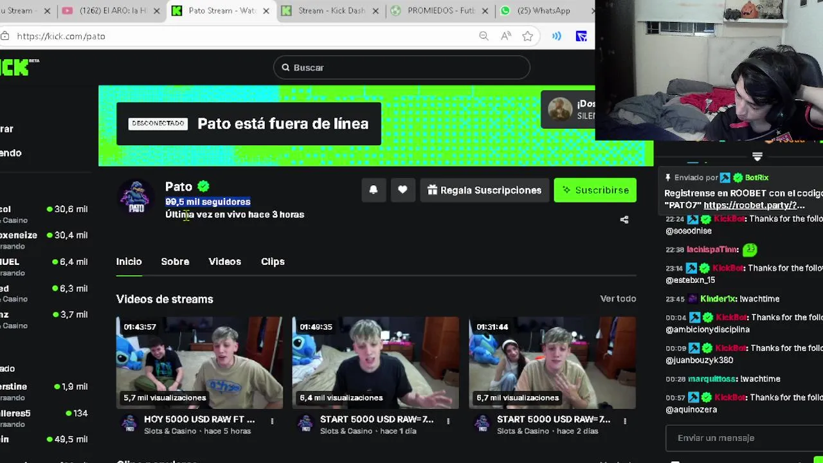
Task: Click lachispaTinn username in chat
Action: click(x=712, y=250)
